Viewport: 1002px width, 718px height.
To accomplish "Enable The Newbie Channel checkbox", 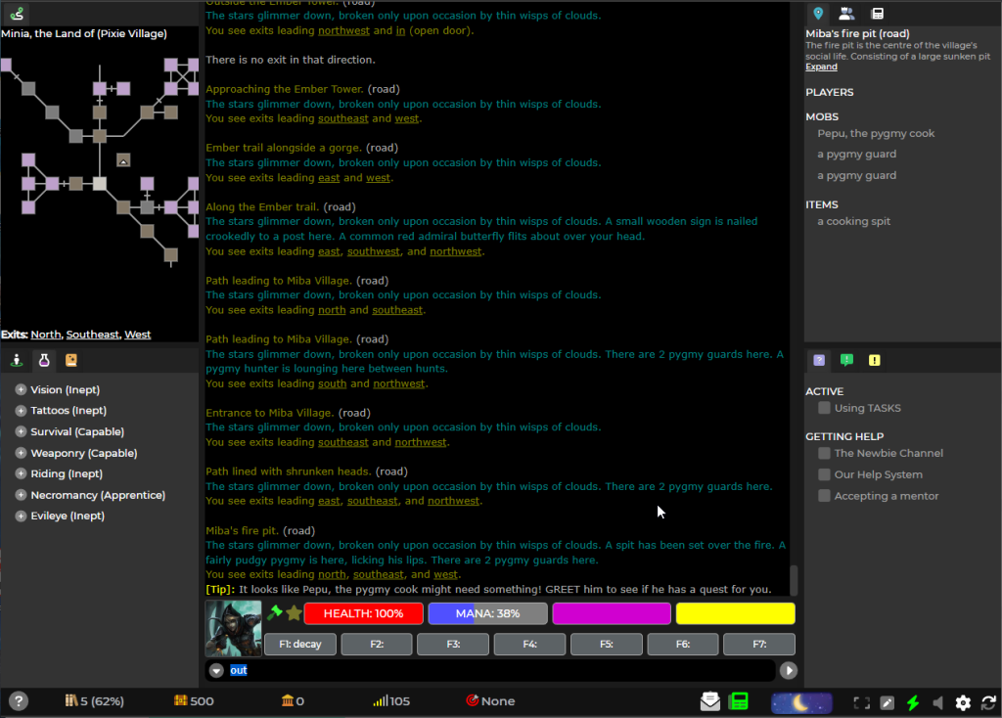I will coord(824,453).
